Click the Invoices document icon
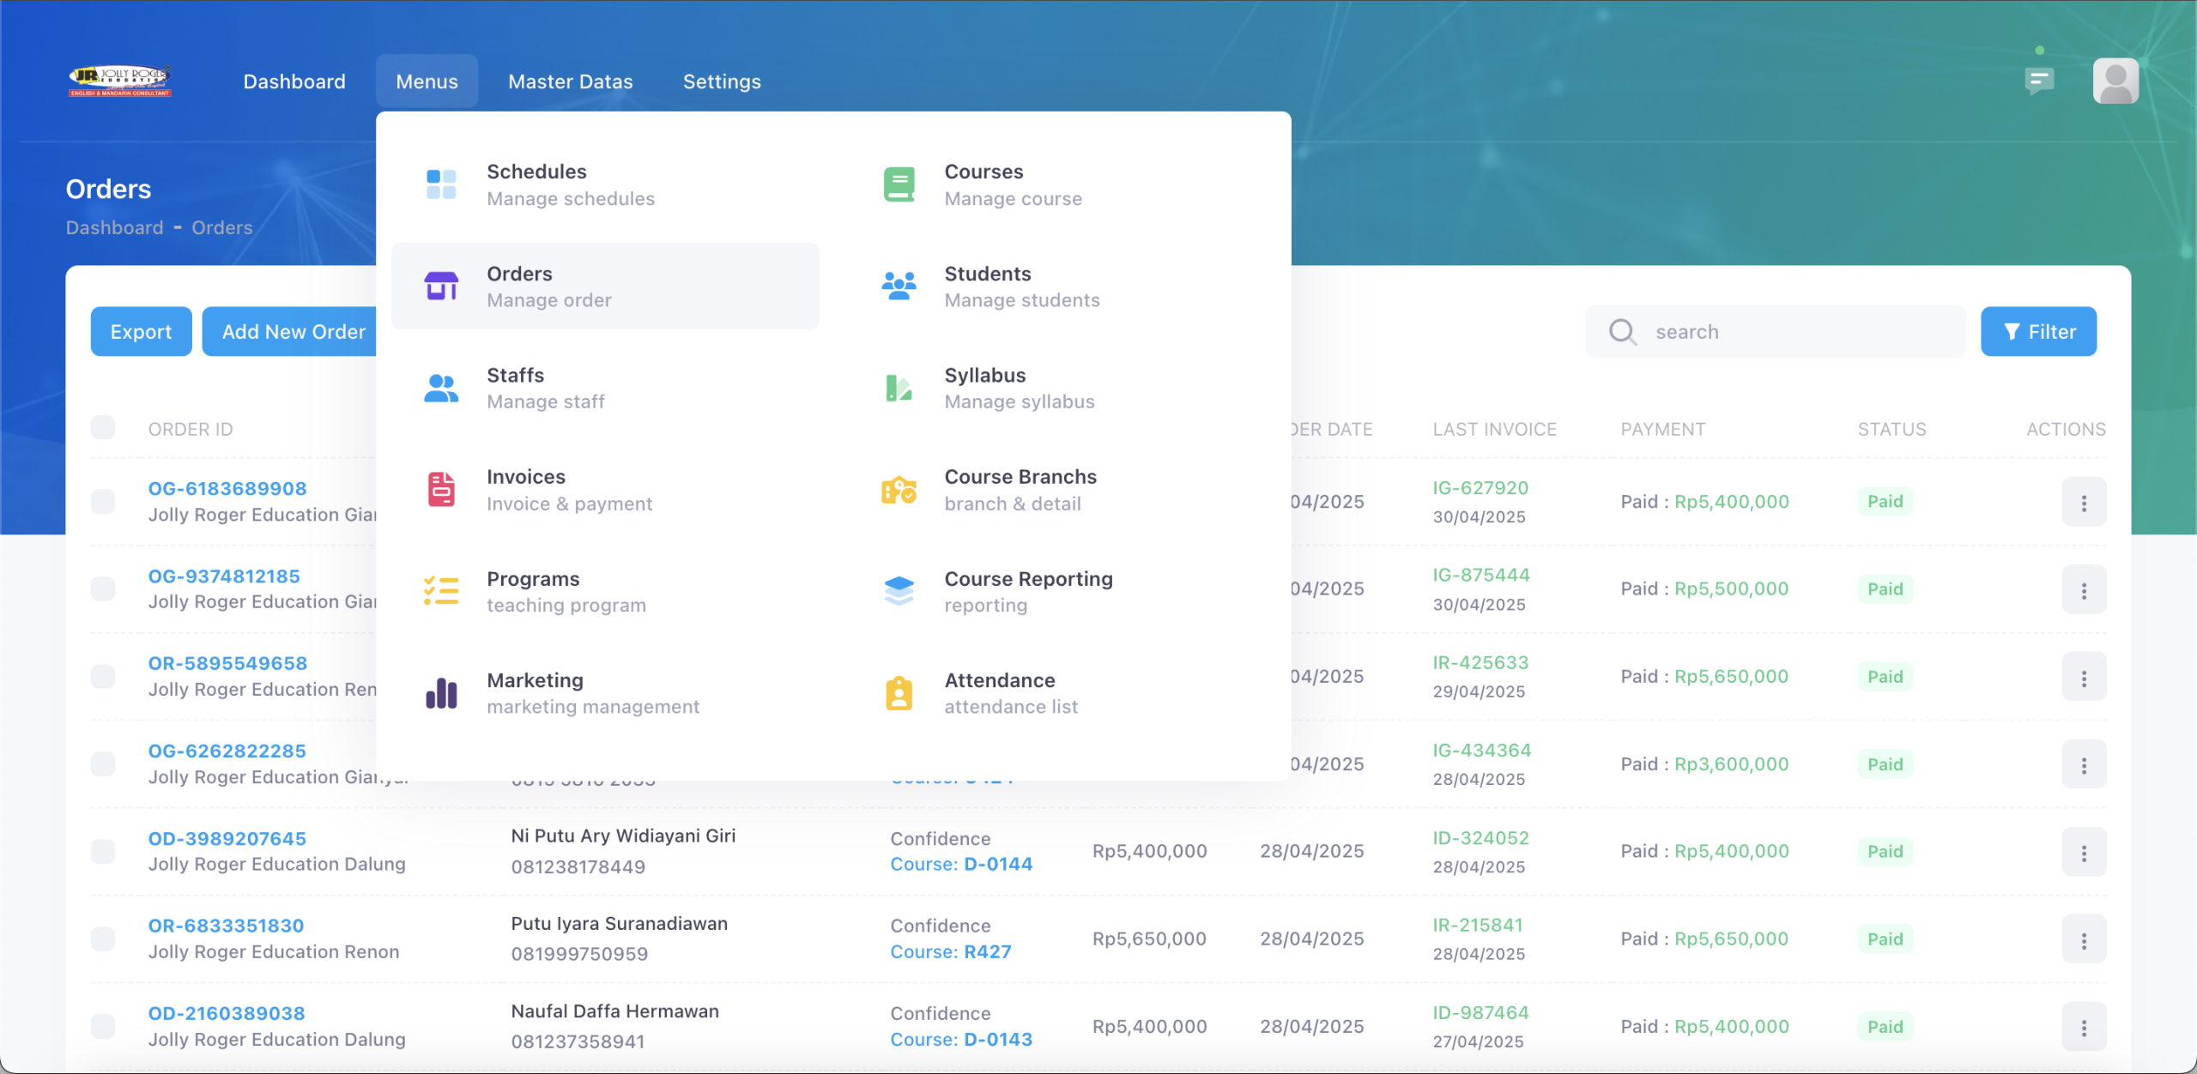 pyautogui.click(x=441, y=490)
